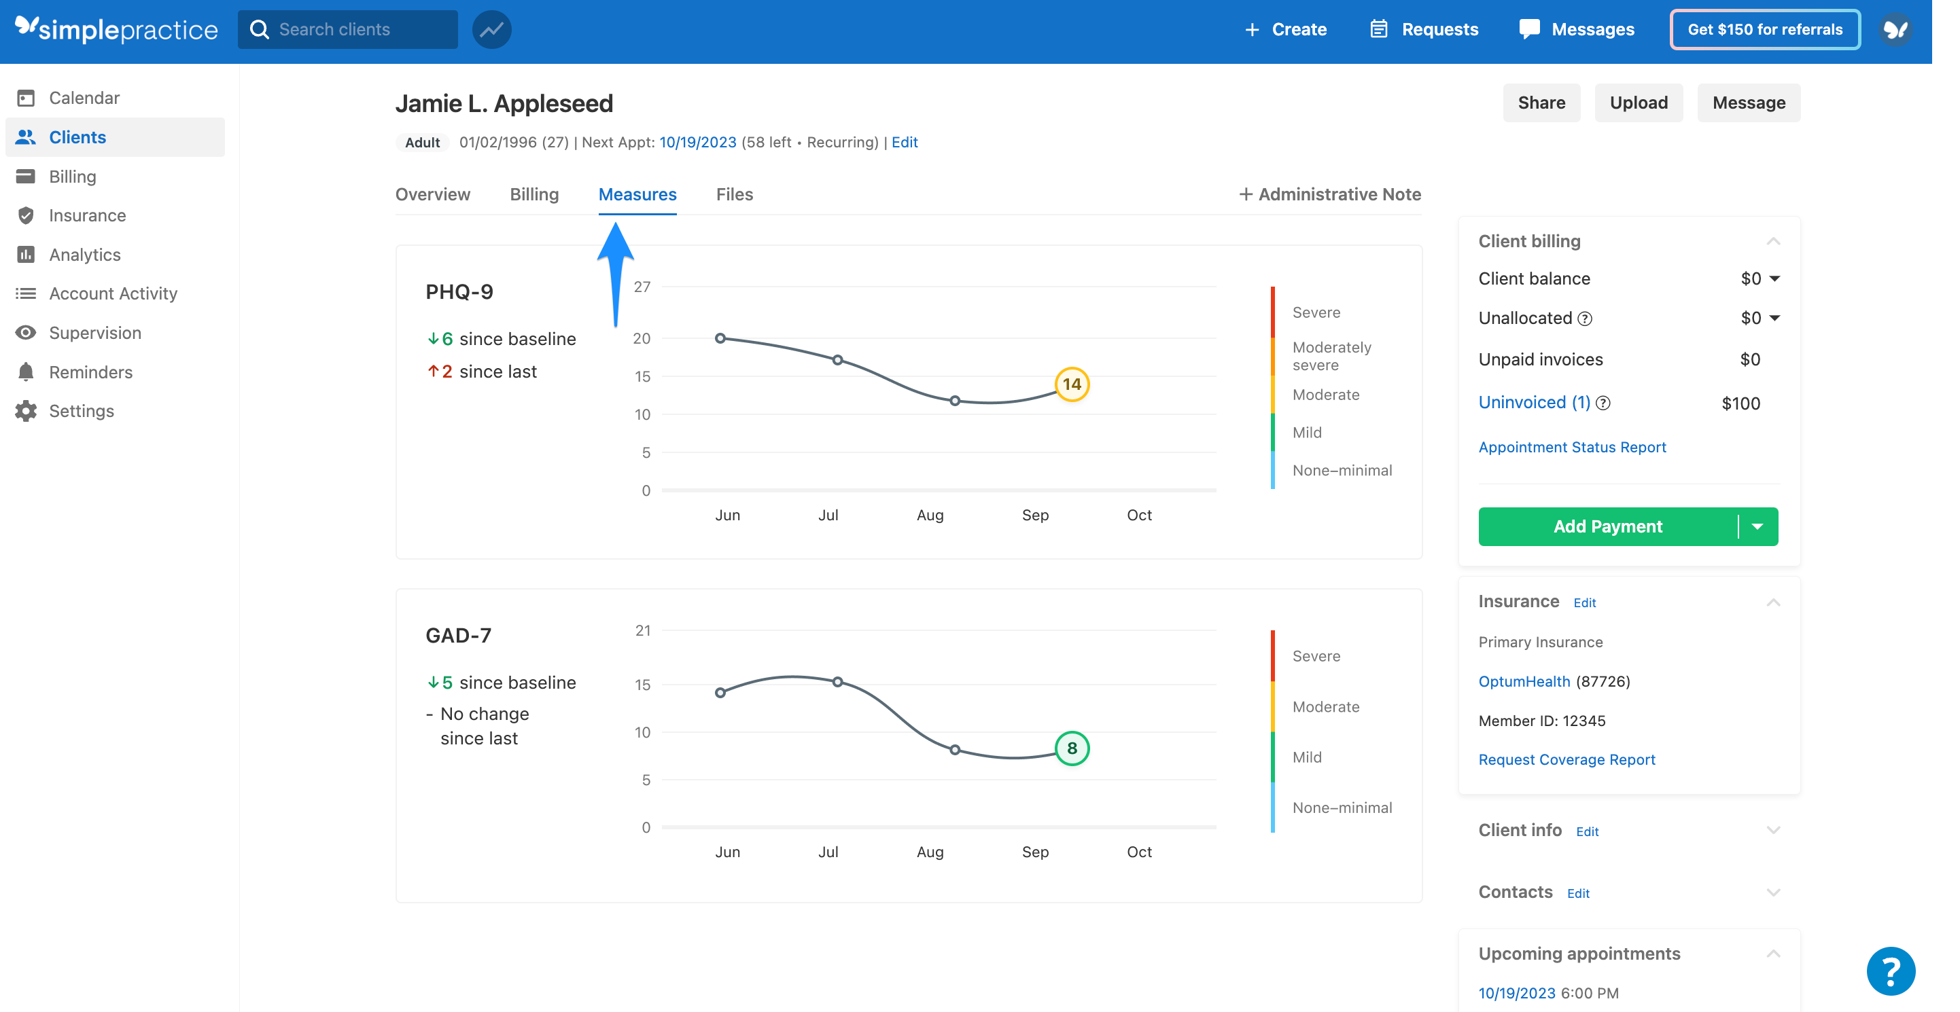The height and width of the screenshot is (1012, 1960).
Task: Click the PHQ-9 September data point showing 14
Action: [1073, 384]
